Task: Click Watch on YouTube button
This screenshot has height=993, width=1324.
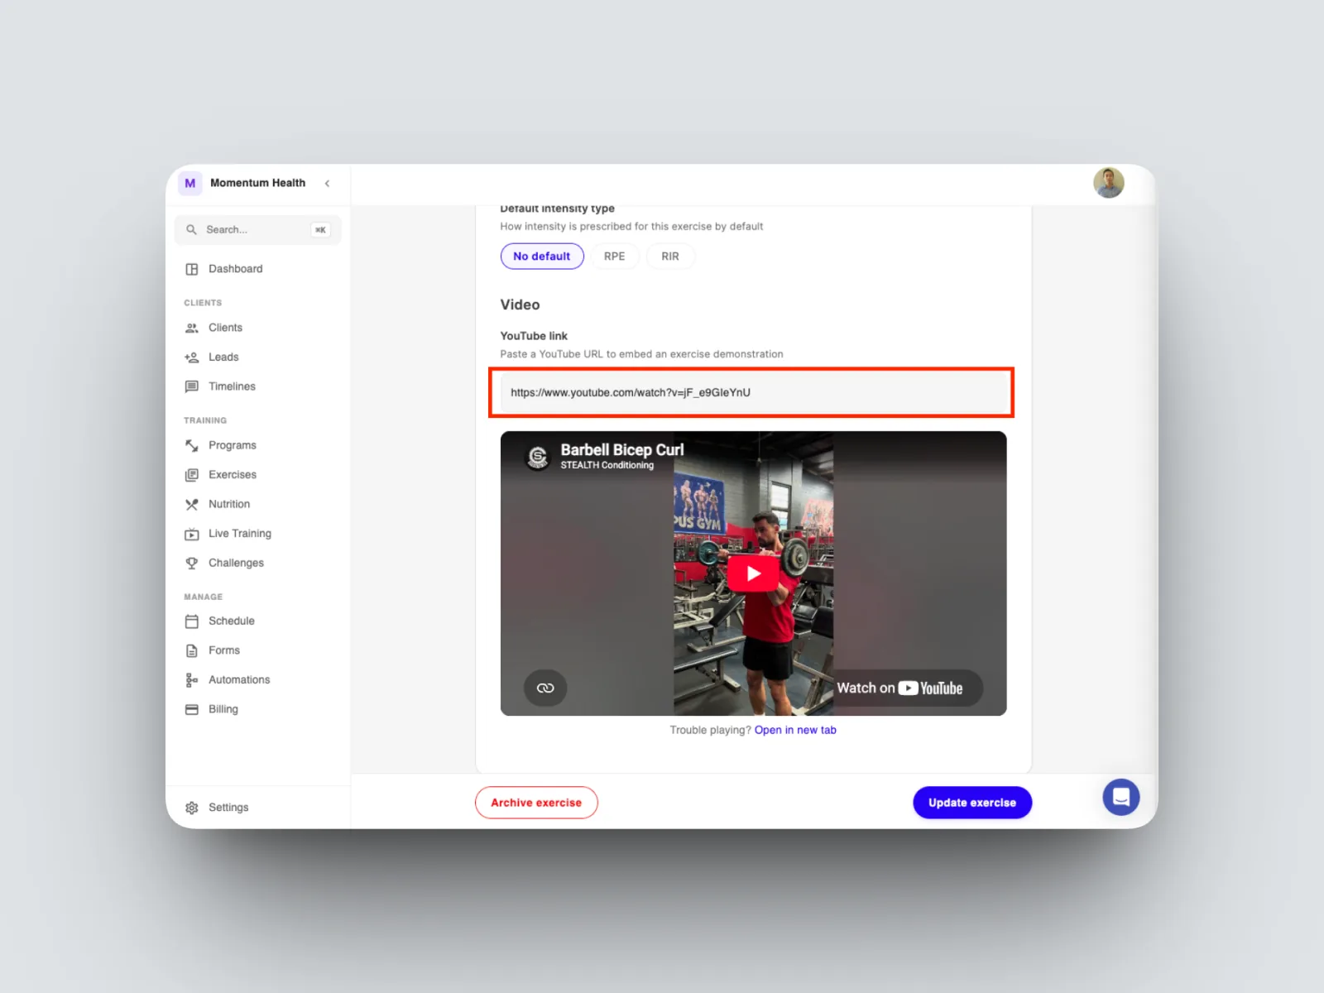Action: tap(899, 688)
